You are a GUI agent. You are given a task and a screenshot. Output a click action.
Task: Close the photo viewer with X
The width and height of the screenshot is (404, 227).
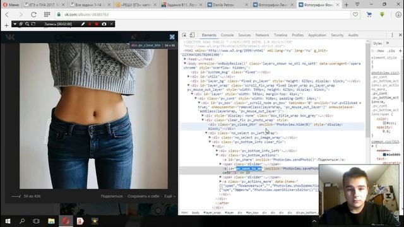coord(172,37)
